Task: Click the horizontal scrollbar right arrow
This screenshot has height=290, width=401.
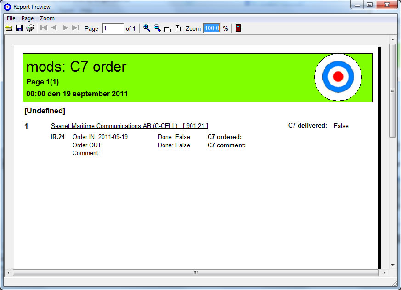Action: [384, 273]
